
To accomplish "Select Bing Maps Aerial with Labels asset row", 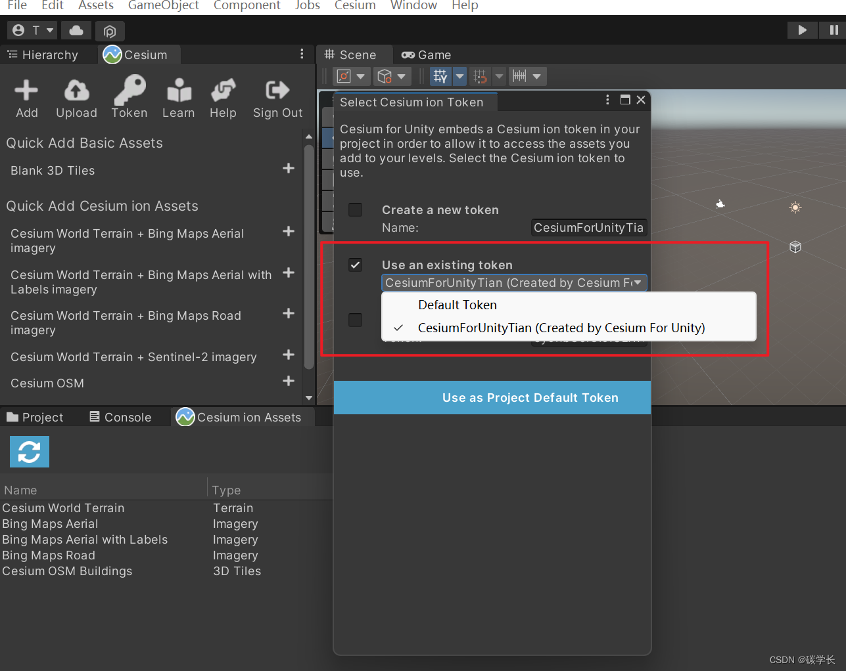I will coord(166,540).
